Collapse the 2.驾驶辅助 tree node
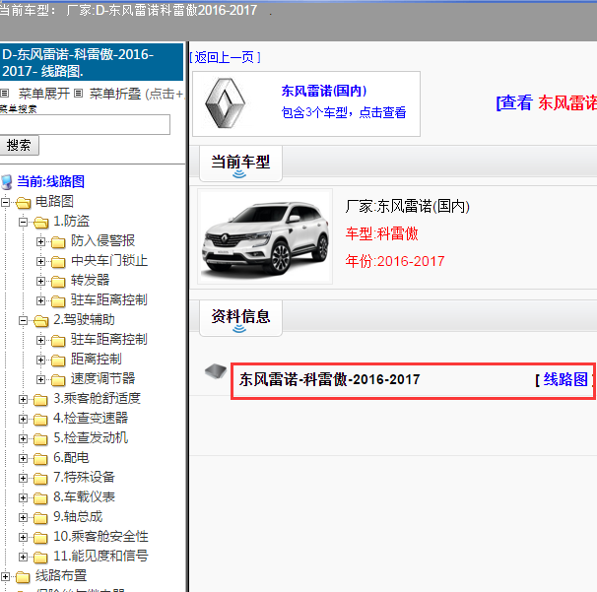 pos(23,320)
